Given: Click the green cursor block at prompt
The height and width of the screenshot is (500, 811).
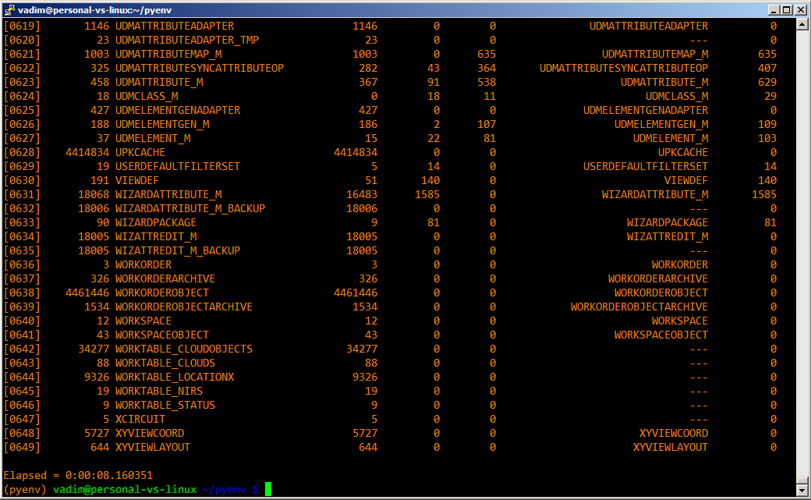Looking at the screenshot, I should (267, 489).
